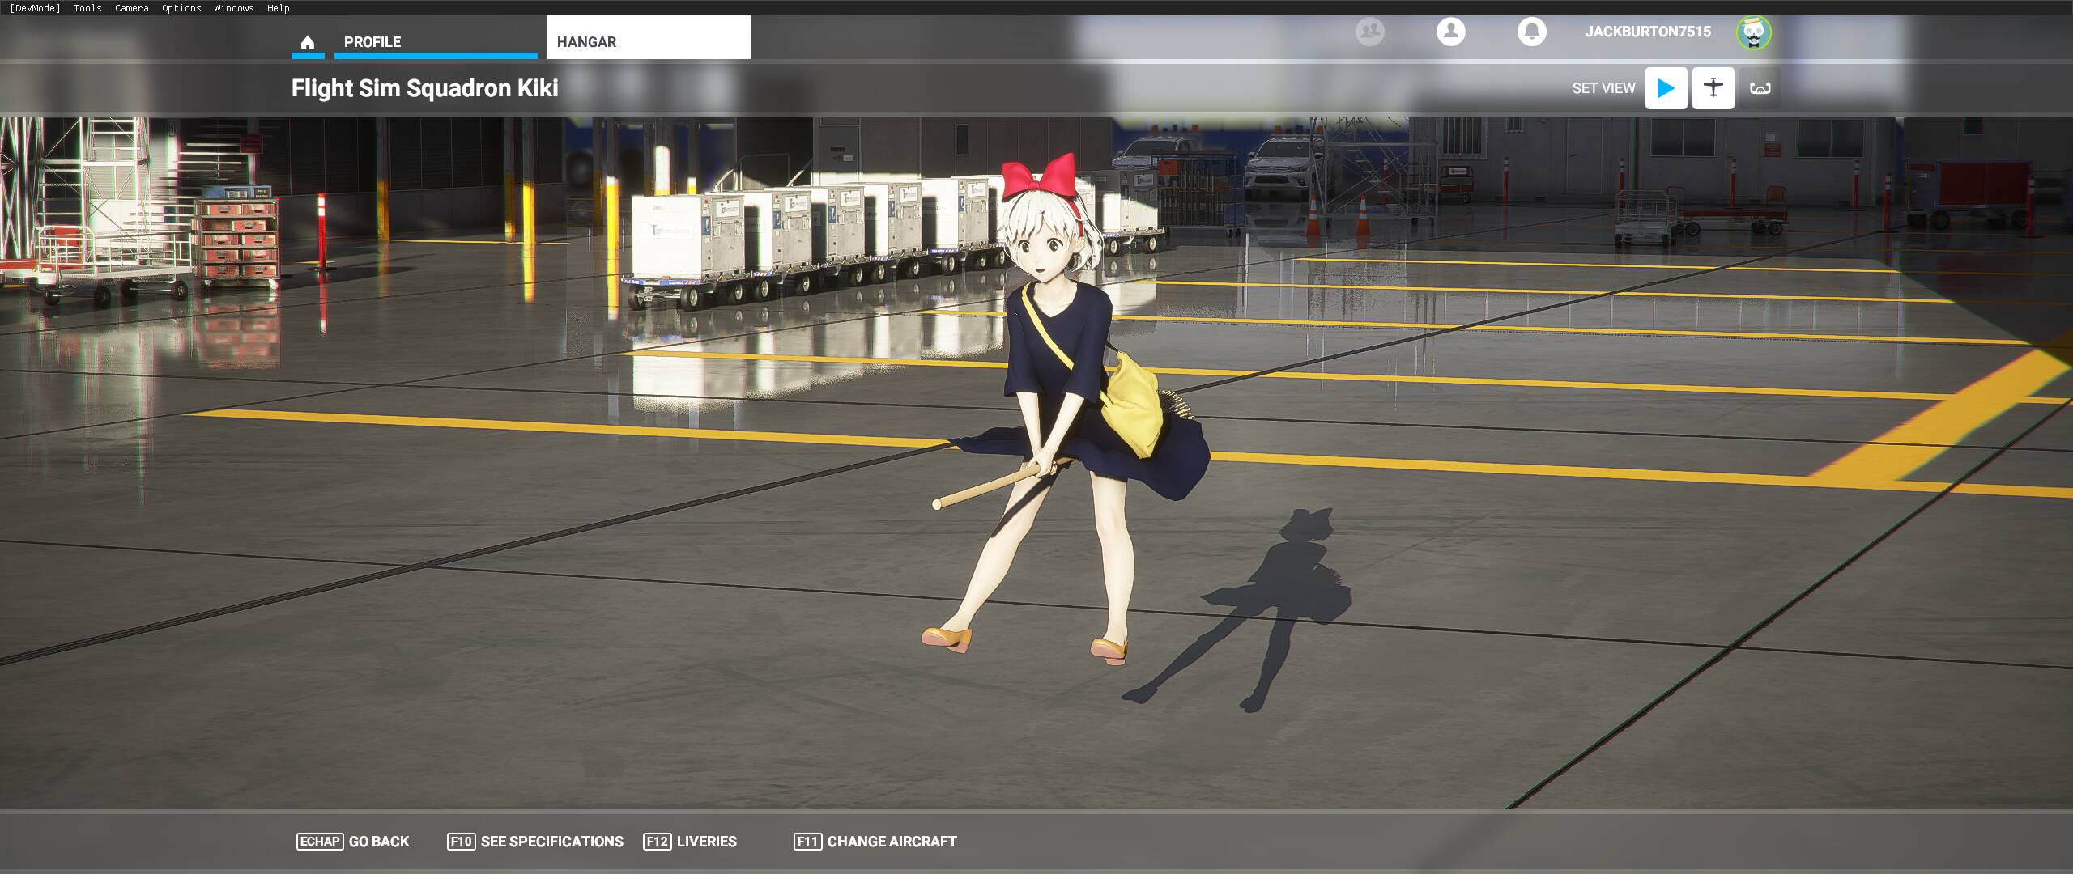Click Go Back button
2073x874 pixels.
(353, 842)
